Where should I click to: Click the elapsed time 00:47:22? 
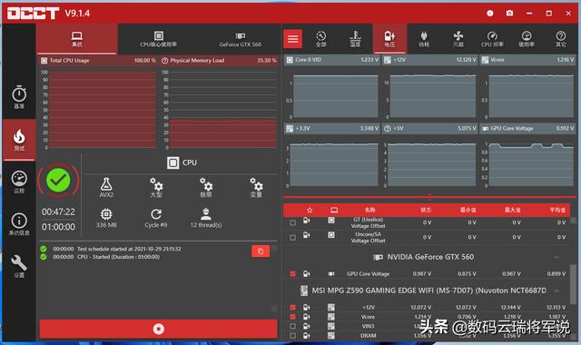(x=58, y=212)
